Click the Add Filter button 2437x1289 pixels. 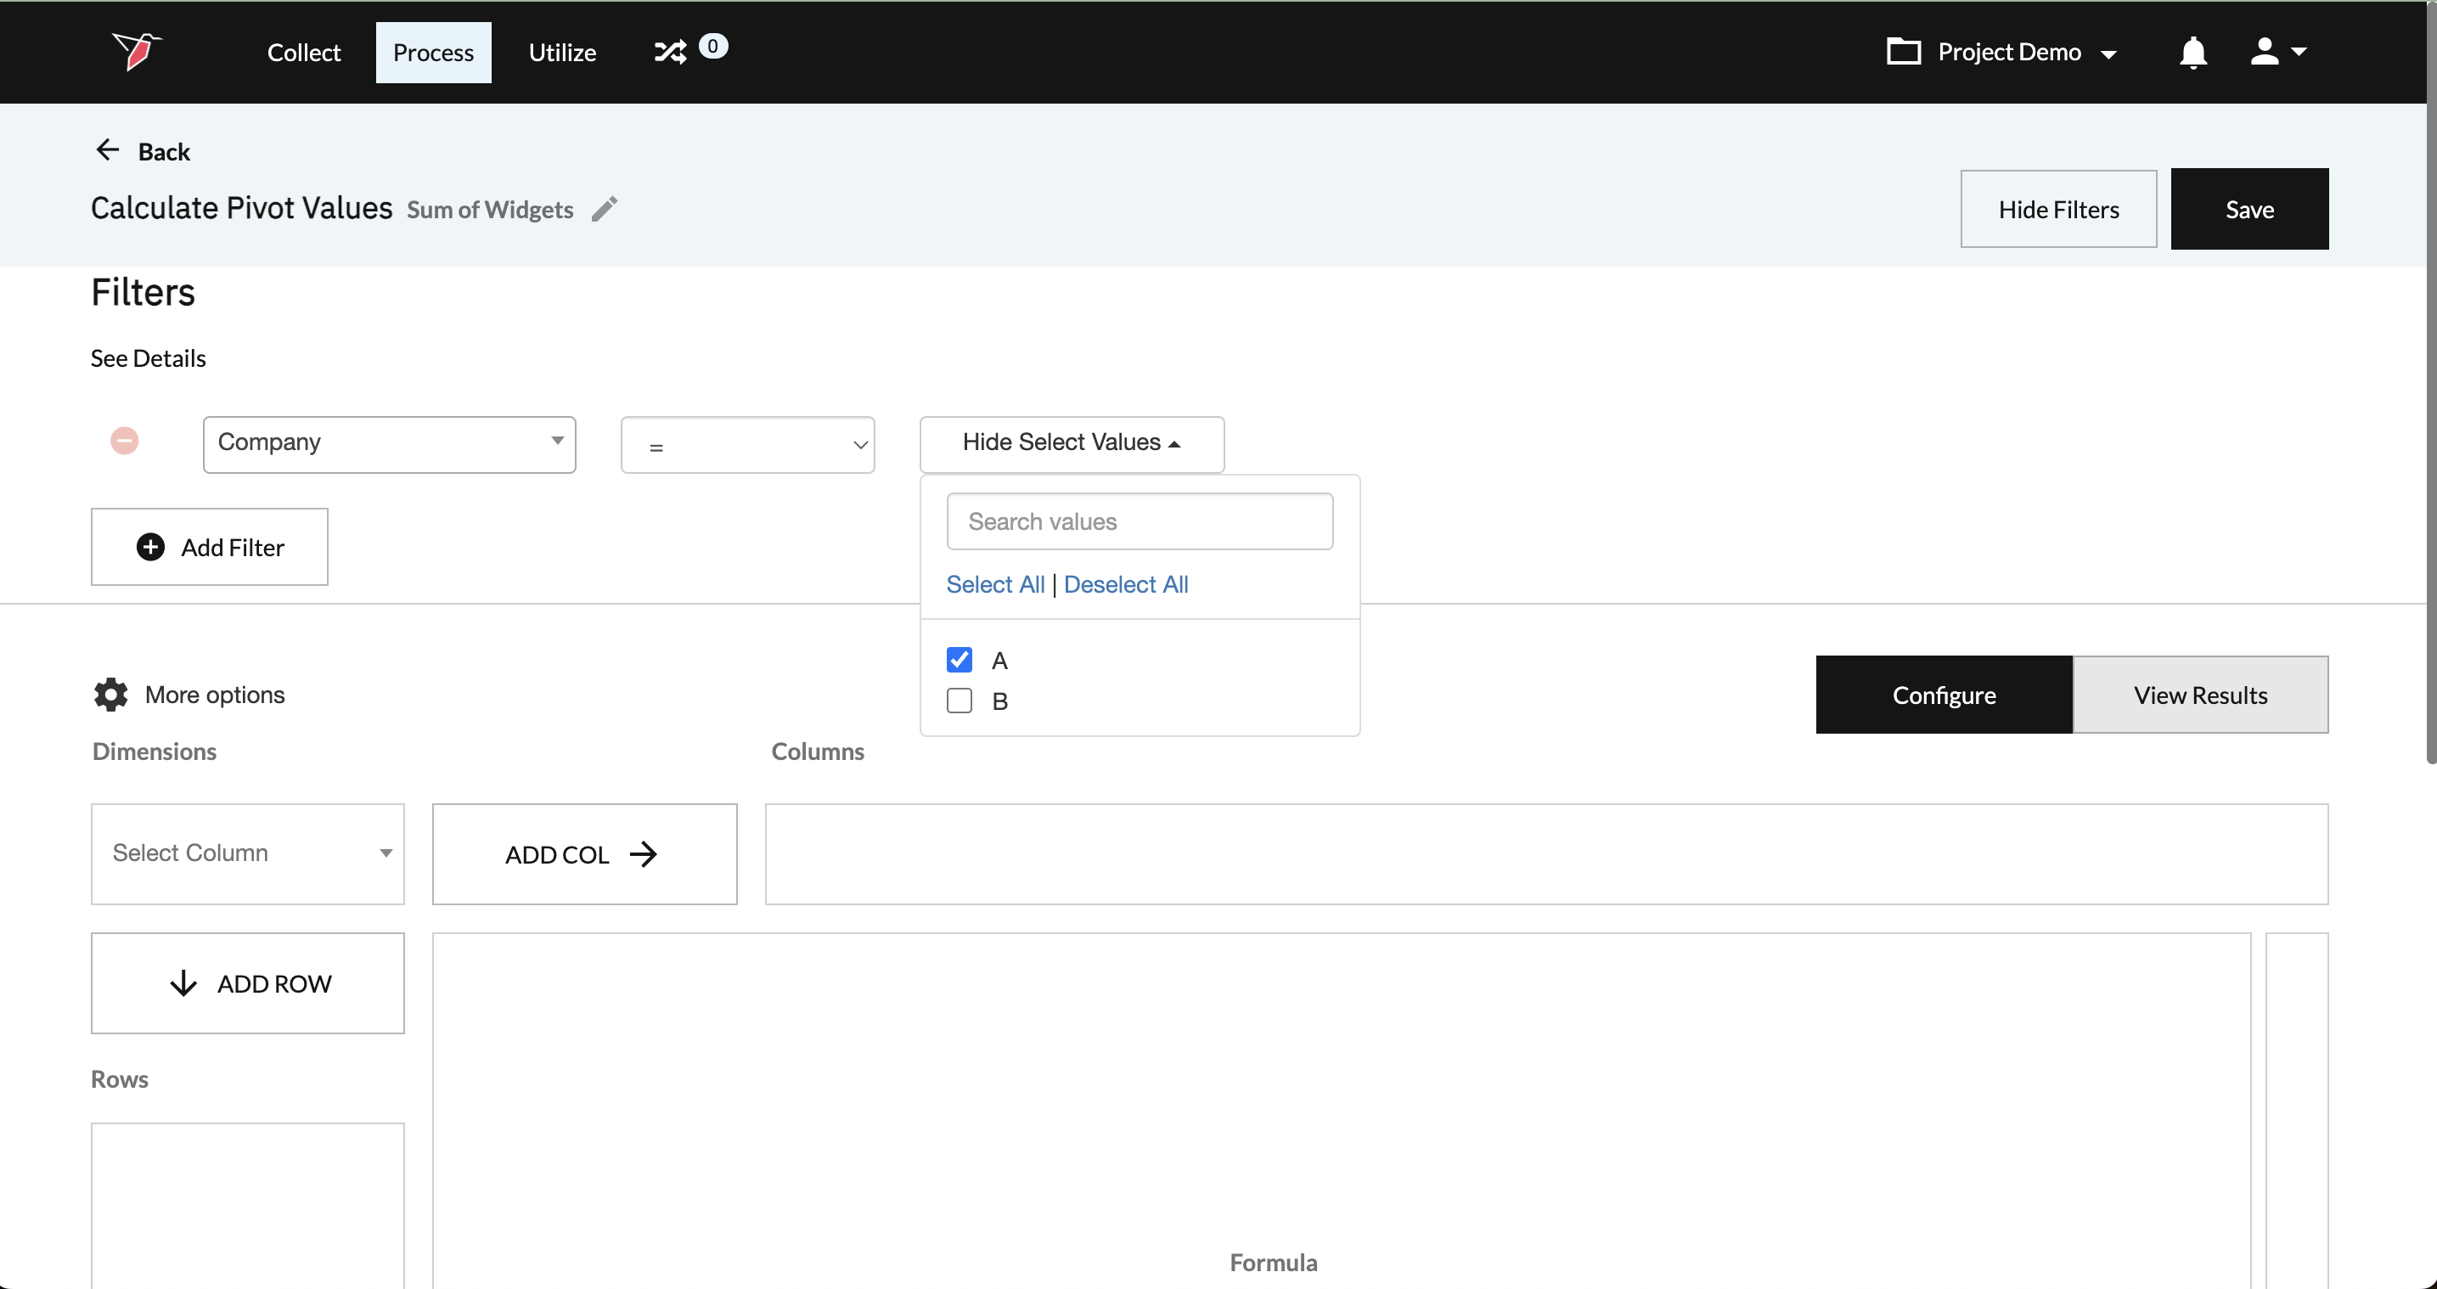pyautogui.click(x=209, y=547)
